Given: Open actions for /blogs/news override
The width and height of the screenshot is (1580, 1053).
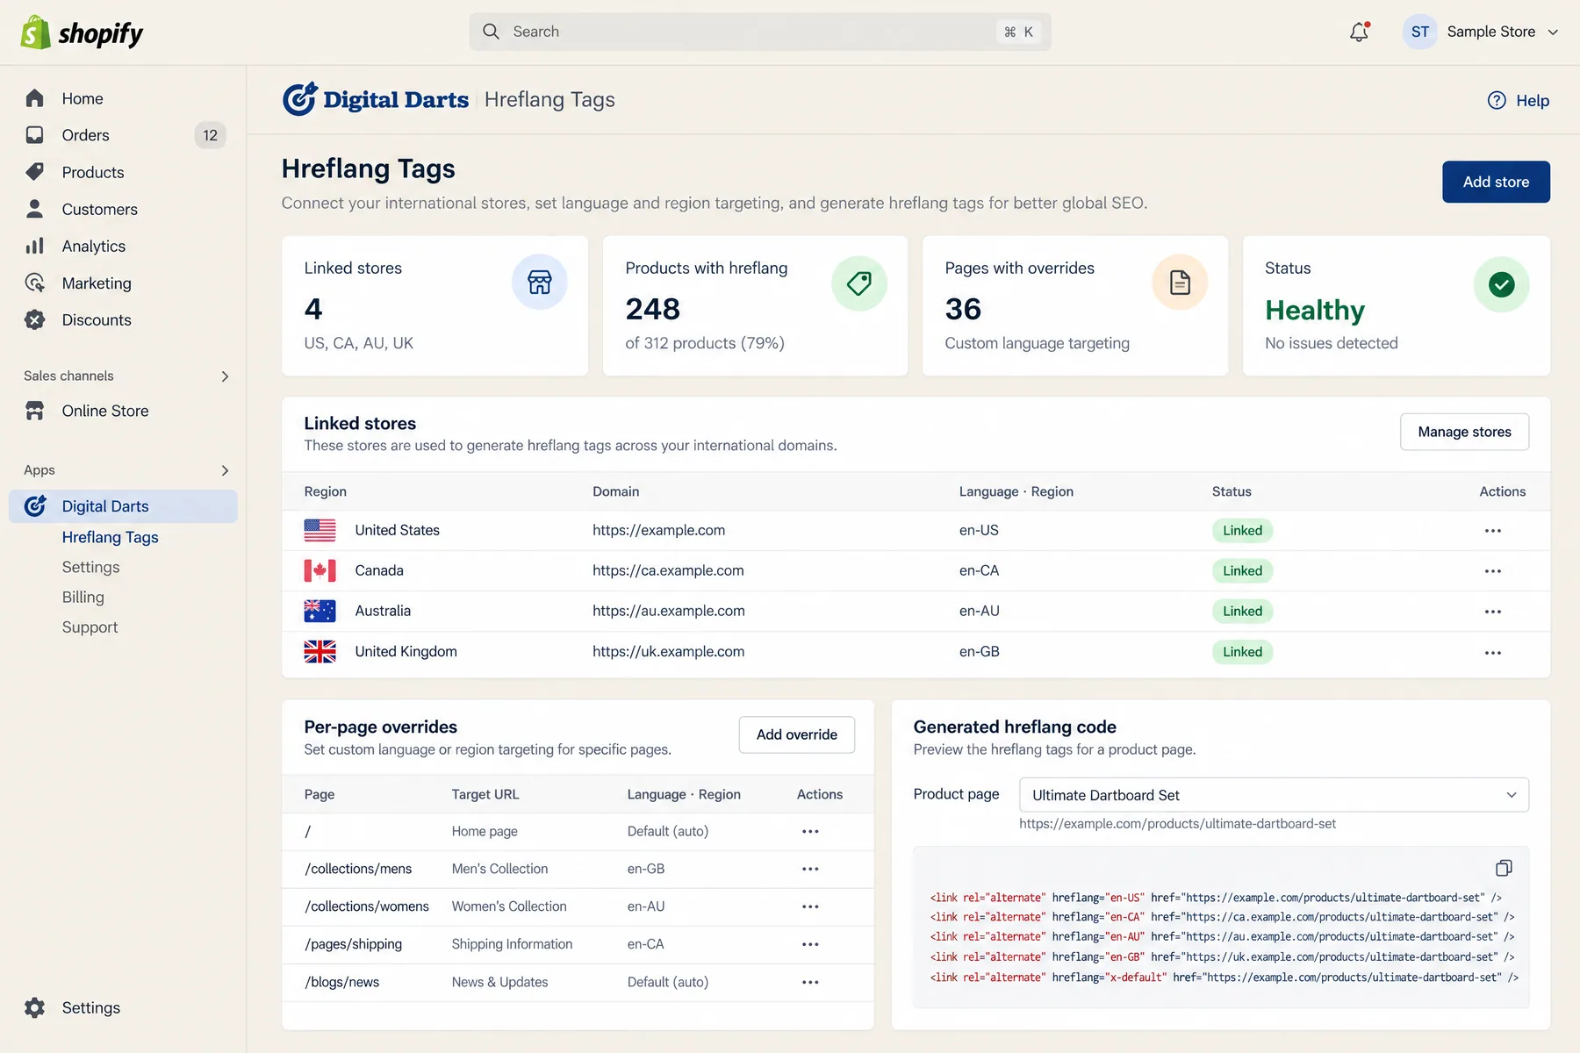Looking at the screenshot, I should pyautogui.click(x=810, y=982).
